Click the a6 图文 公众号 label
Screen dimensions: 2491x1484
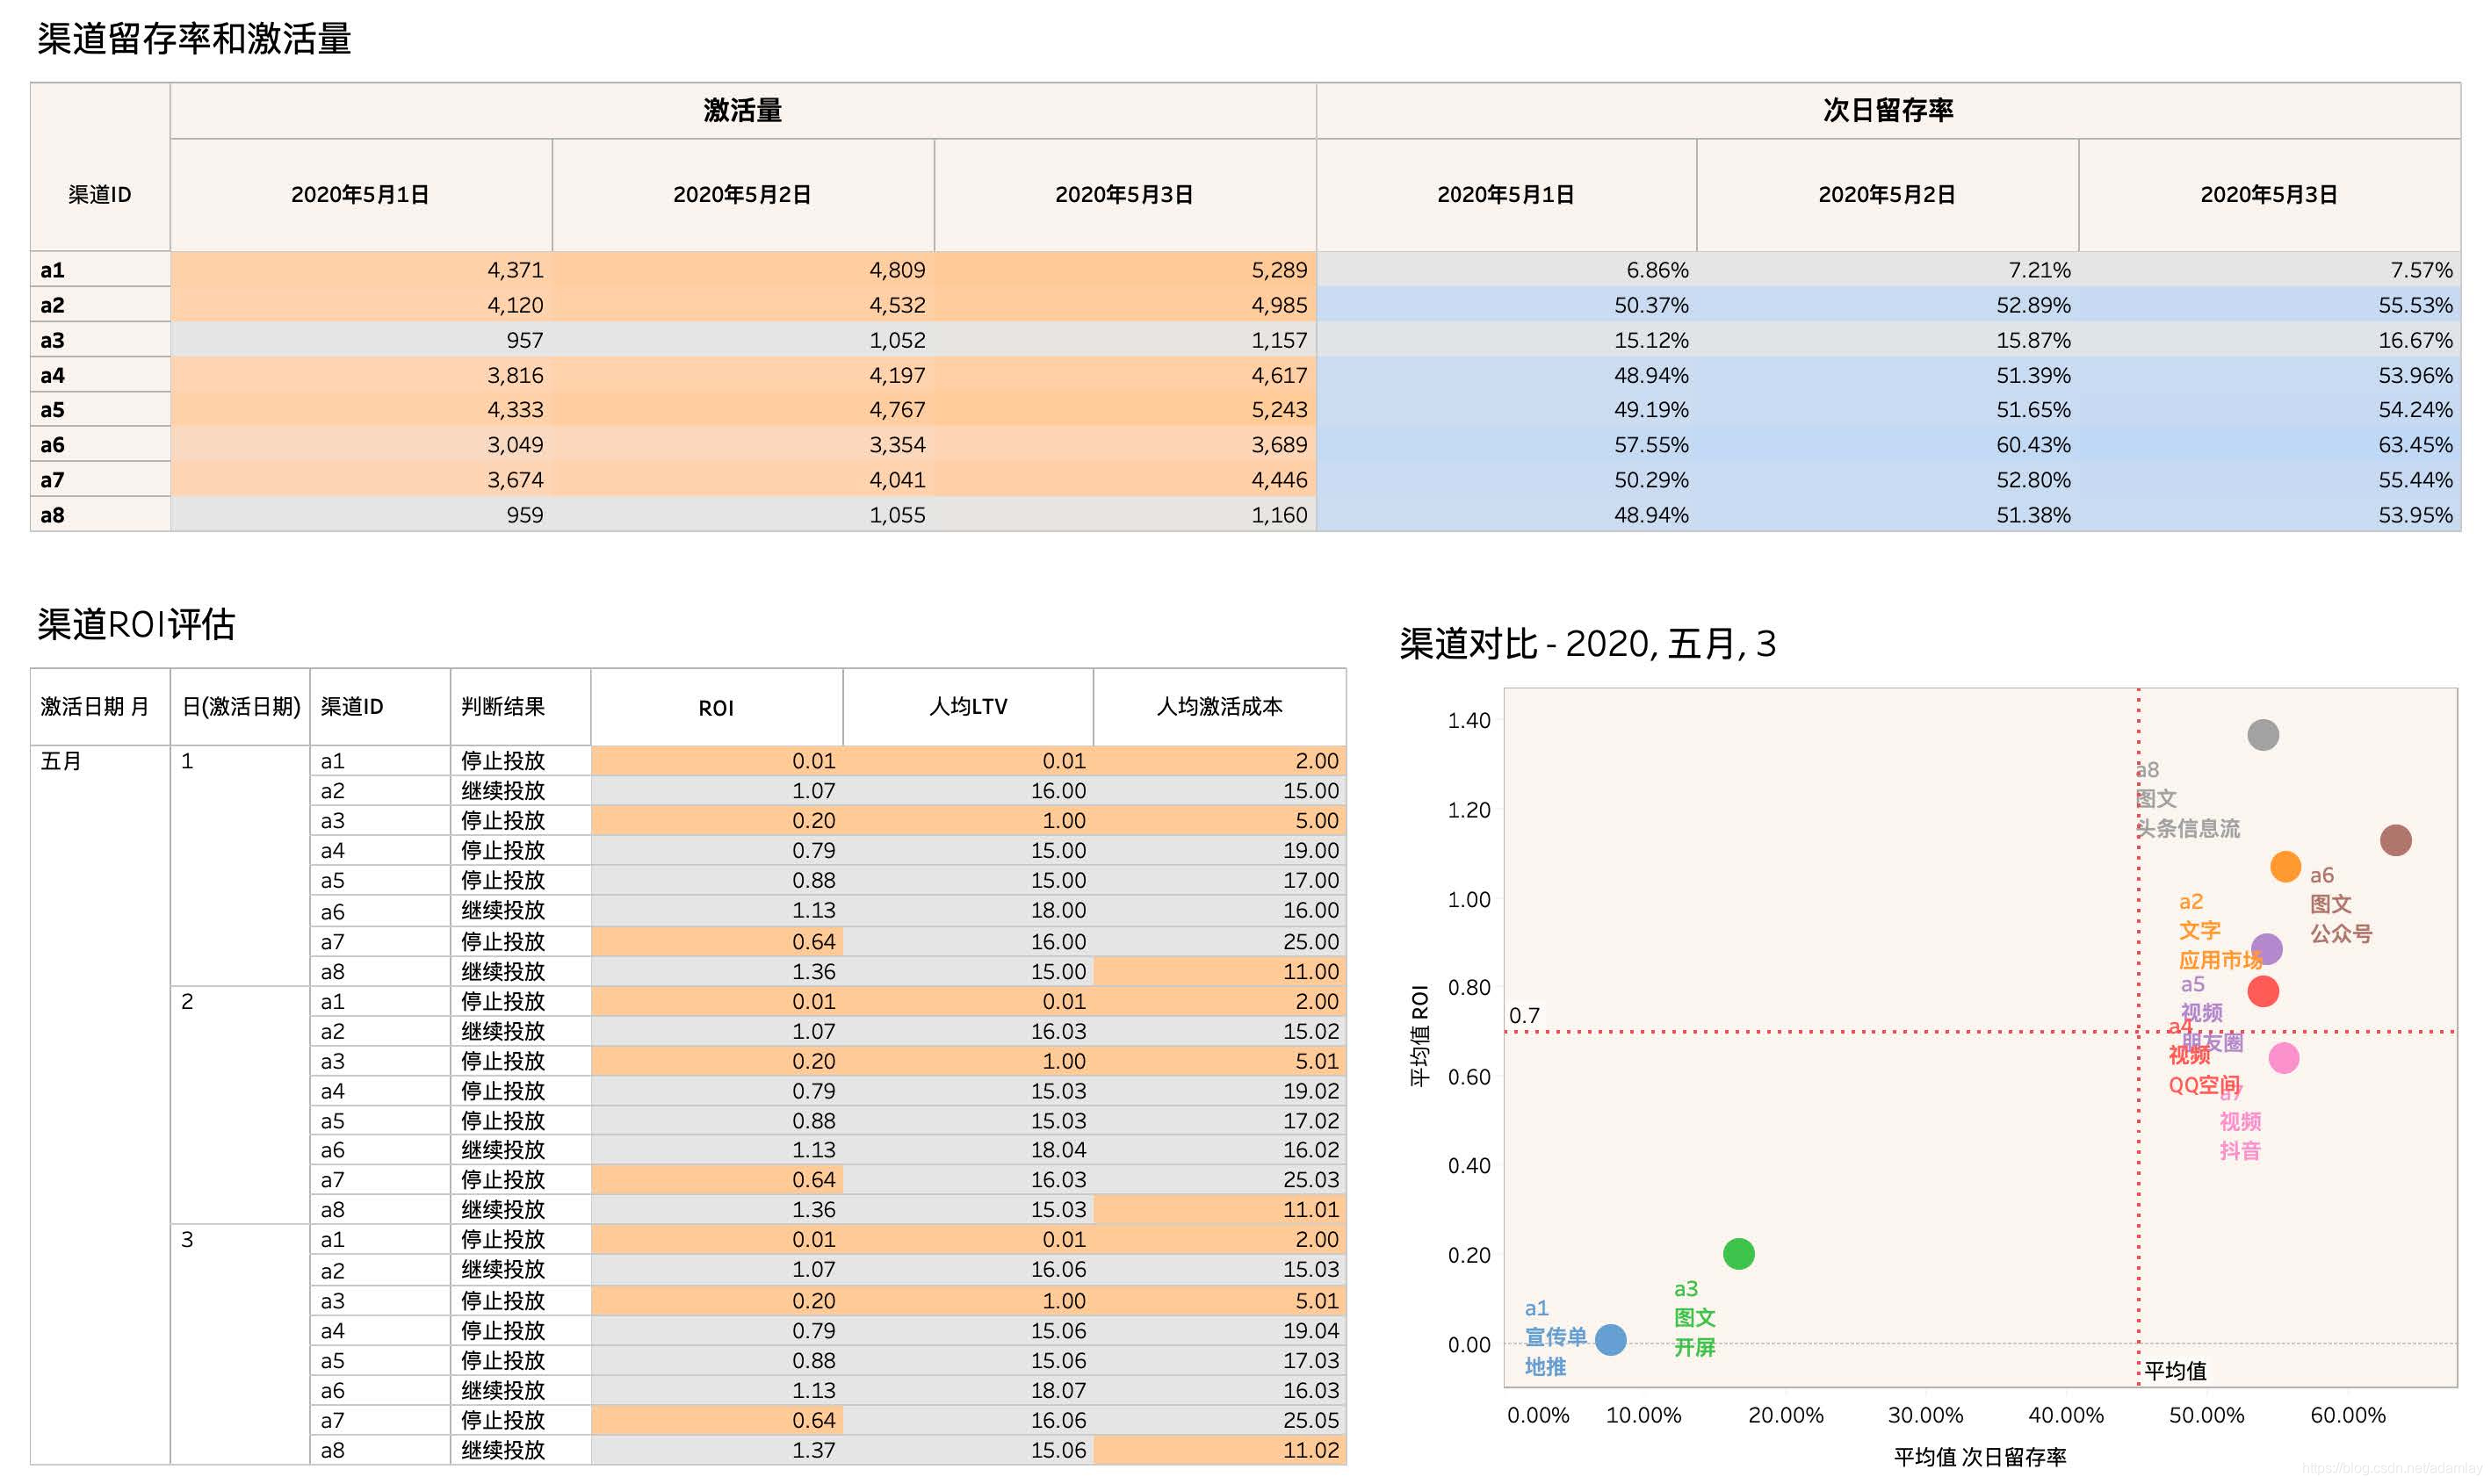pos(2340,904)
